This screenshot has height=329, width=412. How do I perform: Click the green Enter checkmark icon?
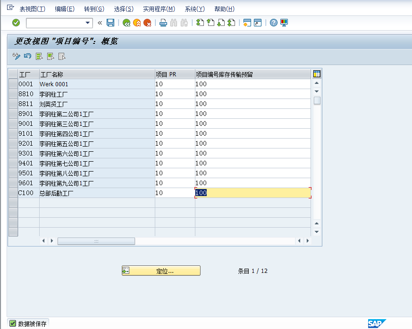(x=16, y=23)
